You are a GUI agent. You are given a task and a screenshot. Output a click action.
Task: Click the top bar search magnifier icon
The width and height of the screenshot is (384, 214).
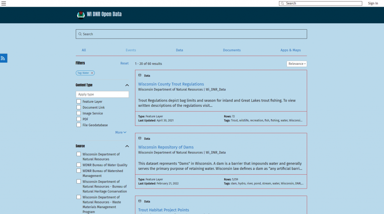282,3
